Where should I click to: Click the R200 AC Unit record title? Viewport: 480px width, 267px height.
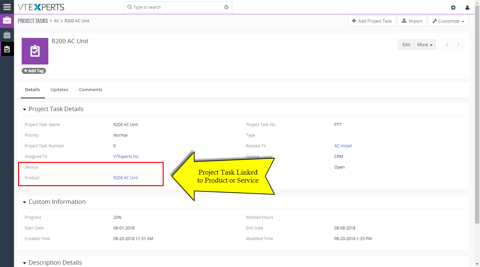tap(70, 41)
